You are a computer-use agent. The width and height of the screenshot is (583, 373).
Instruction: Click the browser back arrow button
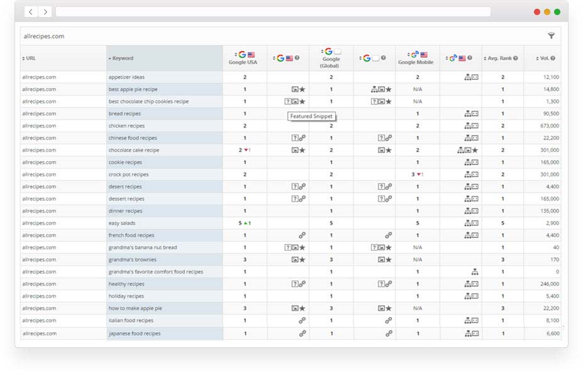pyautogui.click(x=31, y=12)
